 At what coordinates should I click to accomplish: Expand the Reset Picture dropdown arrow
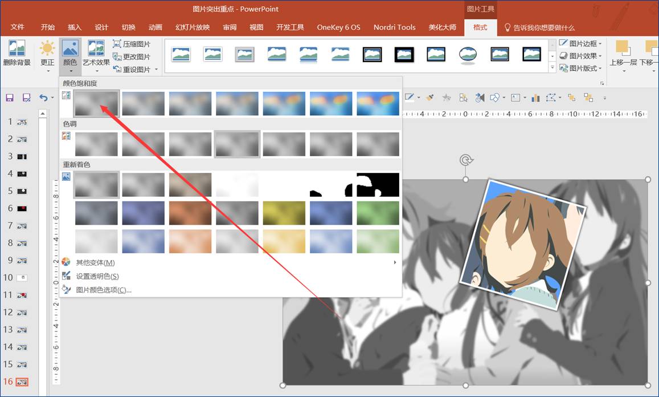[x=156, y=70]
